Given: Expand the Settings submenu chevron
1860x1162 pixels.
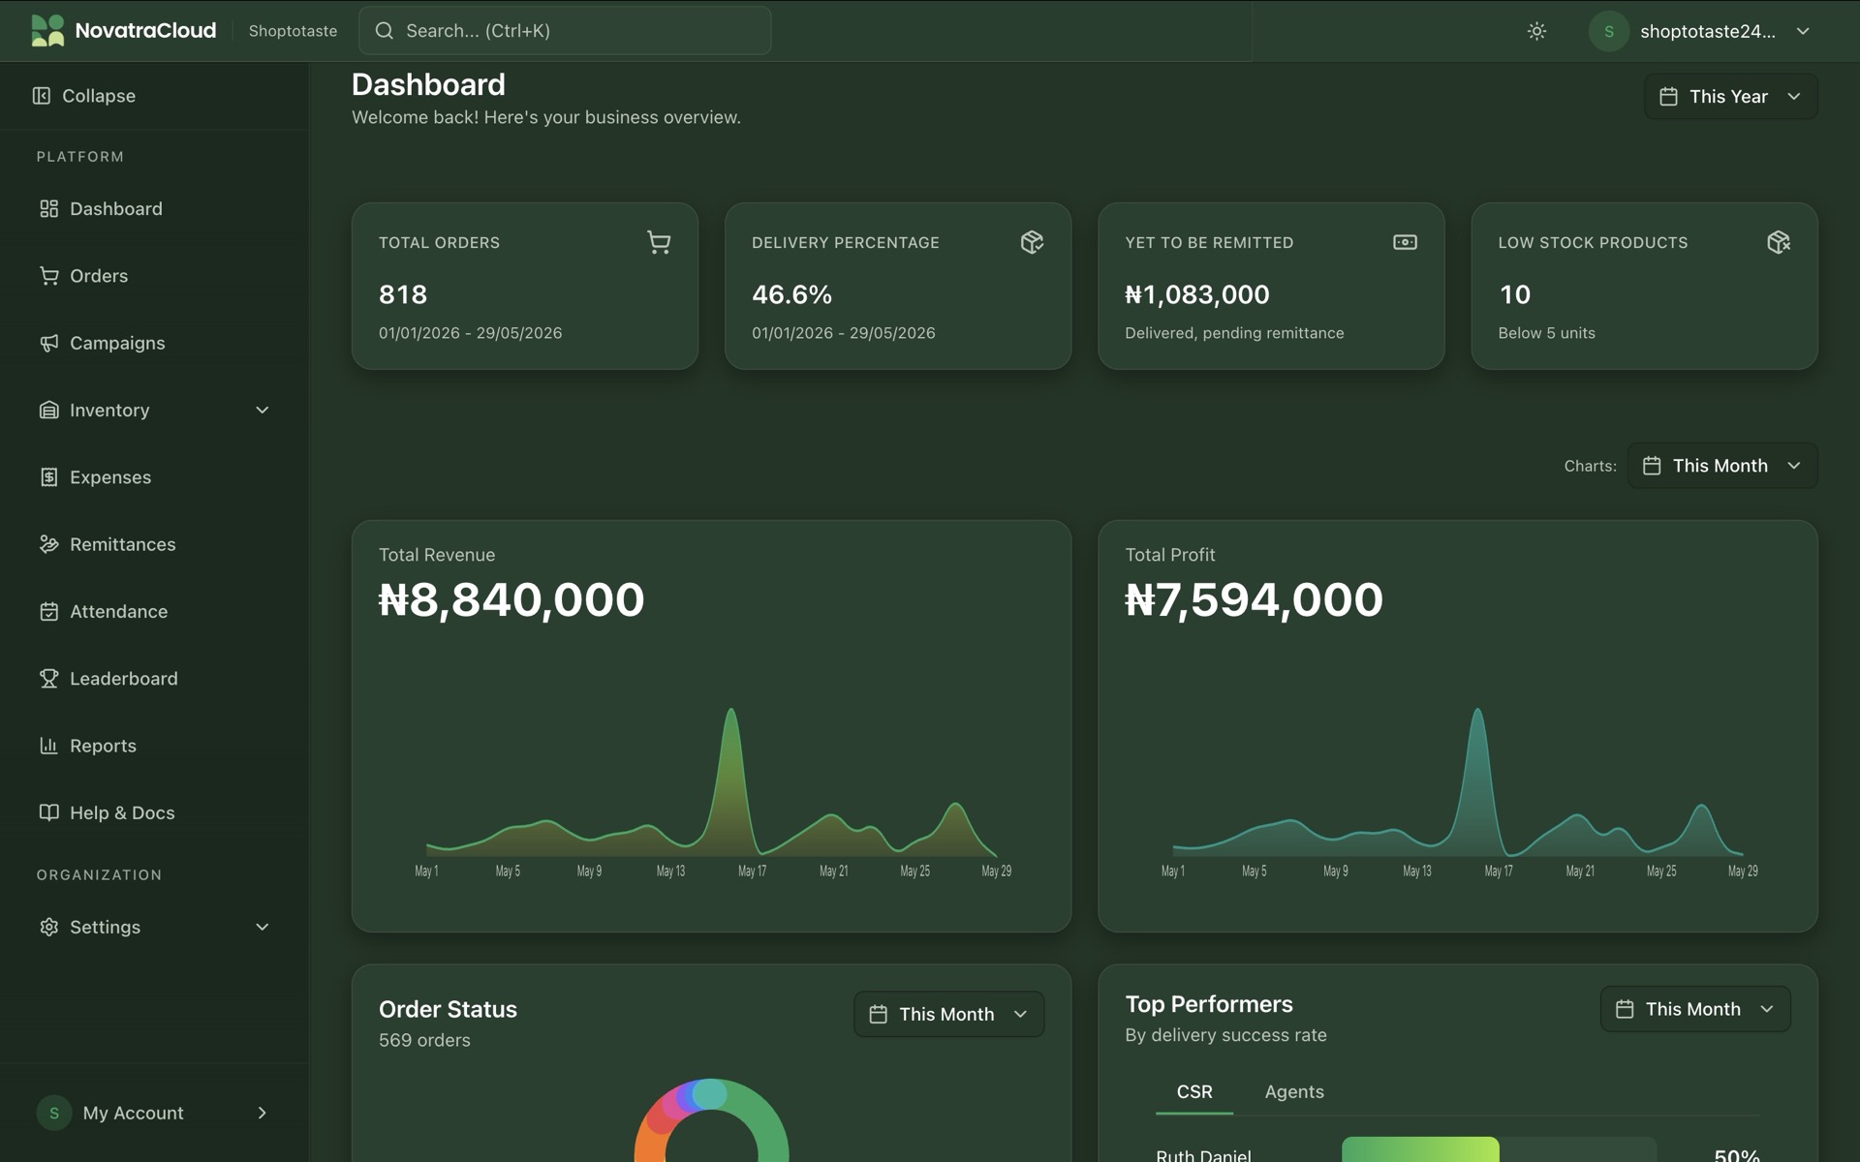Looking at the screenshot, I should pos(262,927).
